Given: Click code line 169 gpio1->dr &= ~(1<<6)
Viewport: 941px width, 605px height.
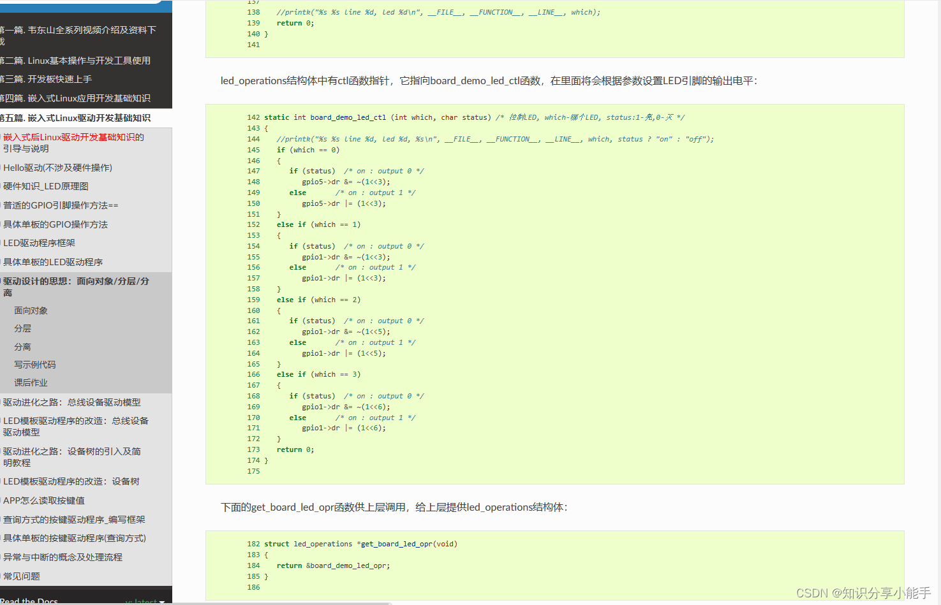Looking at the screenshot, I should click(x=346, y=407).
